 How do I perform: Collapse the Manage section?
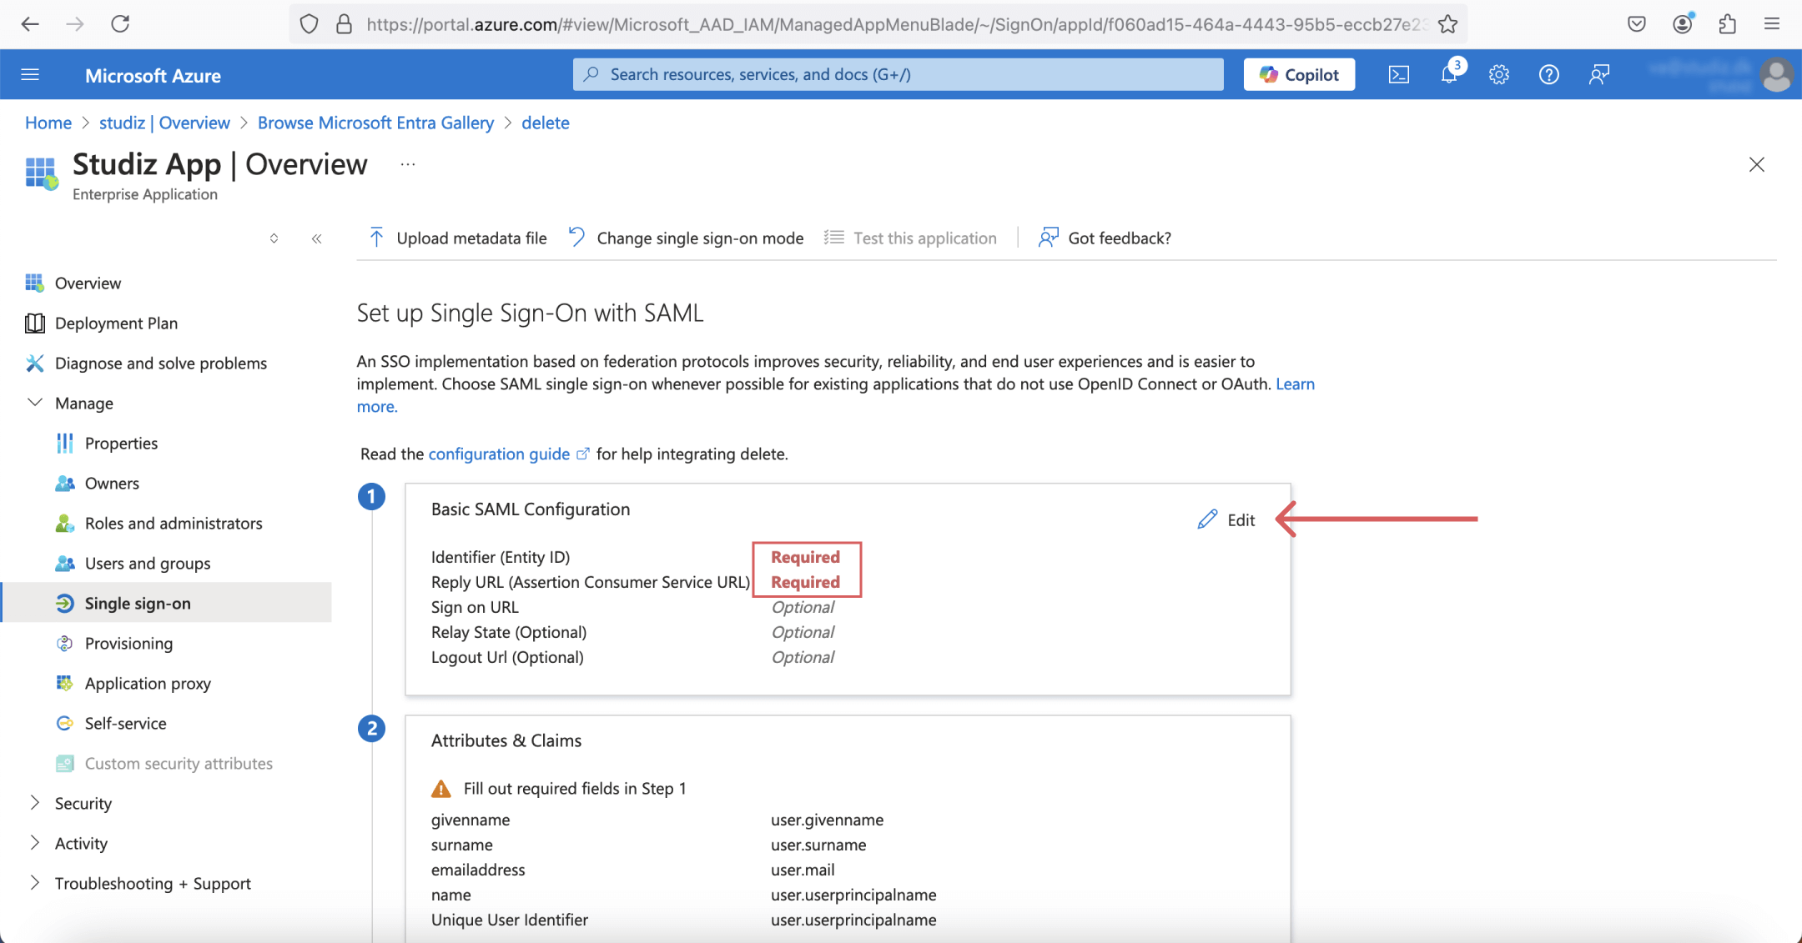pyautogui.click(x=35, y=403)
